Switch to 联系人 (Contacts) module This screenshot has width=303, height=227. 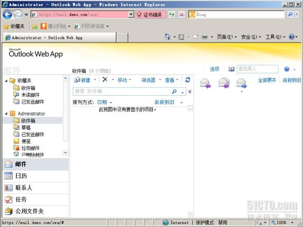click(x=36, y=188)
